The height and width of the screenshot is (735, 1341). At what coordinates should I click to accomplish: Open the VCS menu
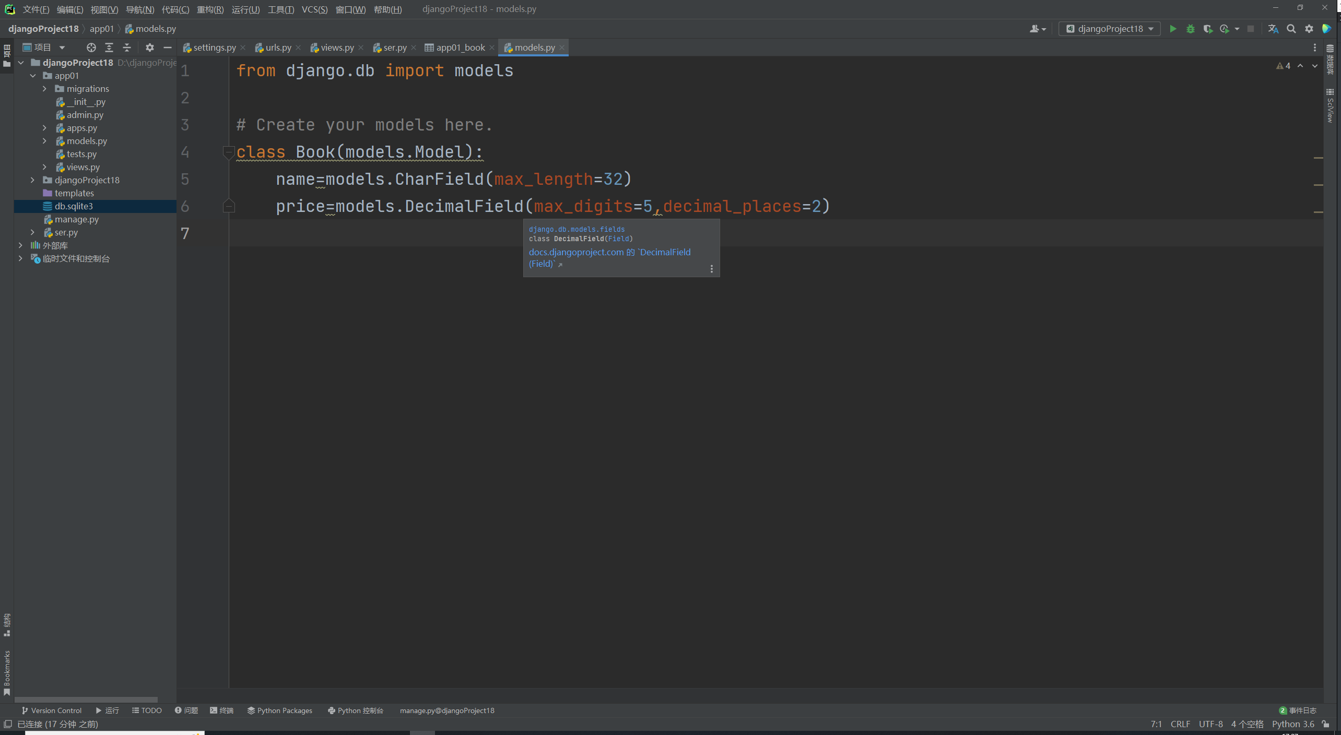tap(314, 9)
